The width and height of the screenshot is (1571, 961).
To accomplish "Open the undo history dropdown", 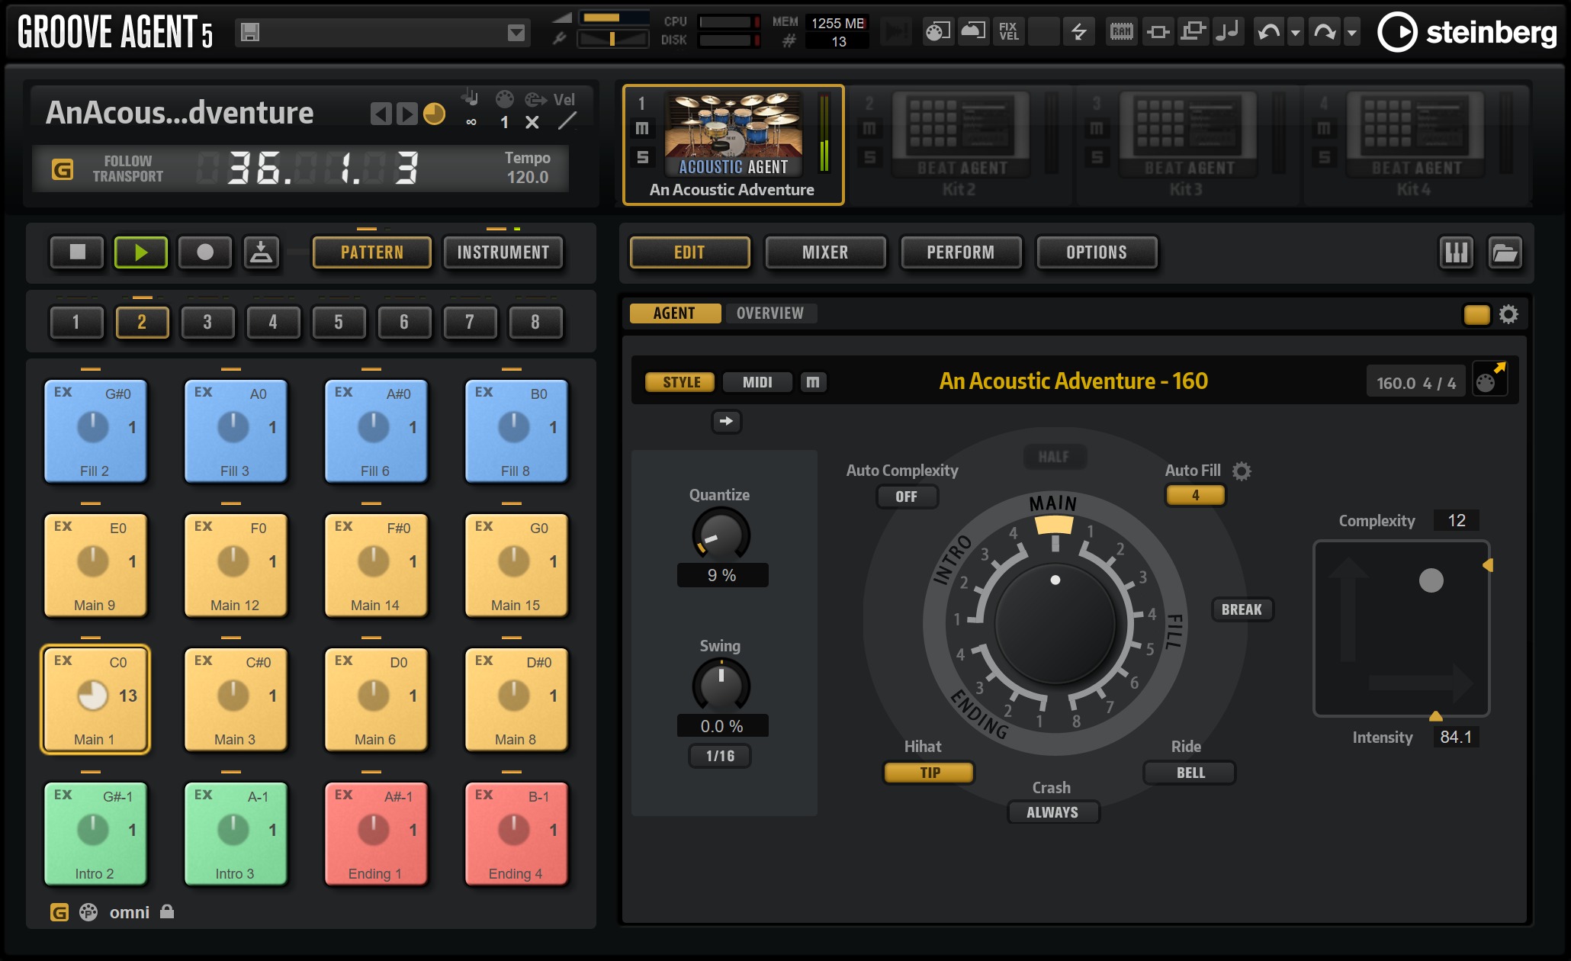I will 1296,33.
